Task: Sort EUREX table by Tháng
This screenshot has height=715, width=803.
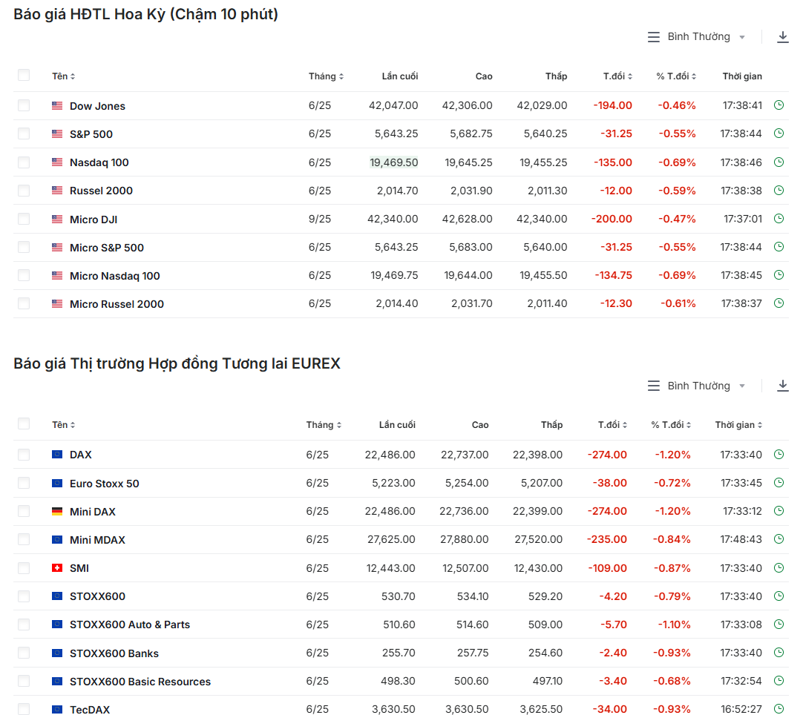Action: [x=324, y=425]
